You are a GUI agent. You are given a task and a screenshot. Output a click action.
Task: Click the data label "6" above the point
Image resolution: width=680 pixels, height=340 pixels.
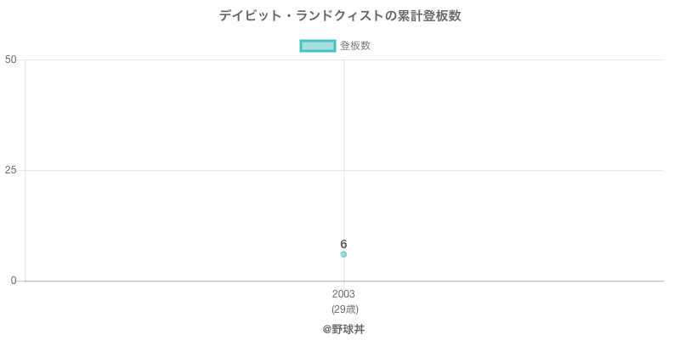(x=343, y=244)
